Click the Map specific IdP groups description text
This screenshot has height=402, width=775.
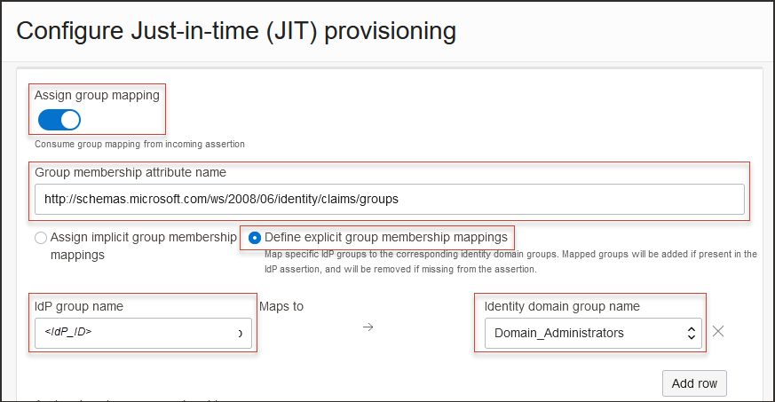[510, 261]
